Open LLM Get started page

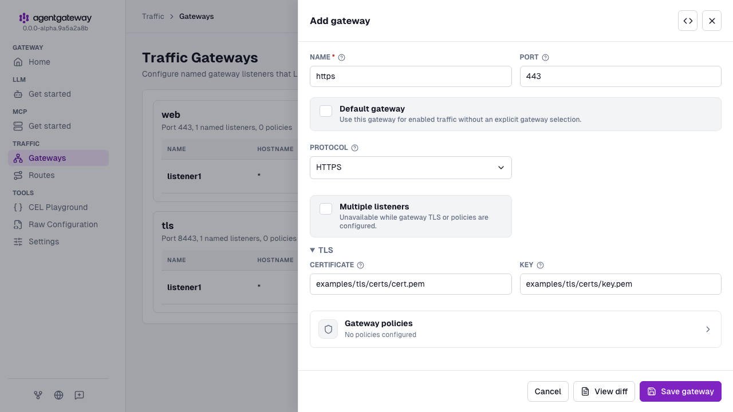[x=58, y=94]
